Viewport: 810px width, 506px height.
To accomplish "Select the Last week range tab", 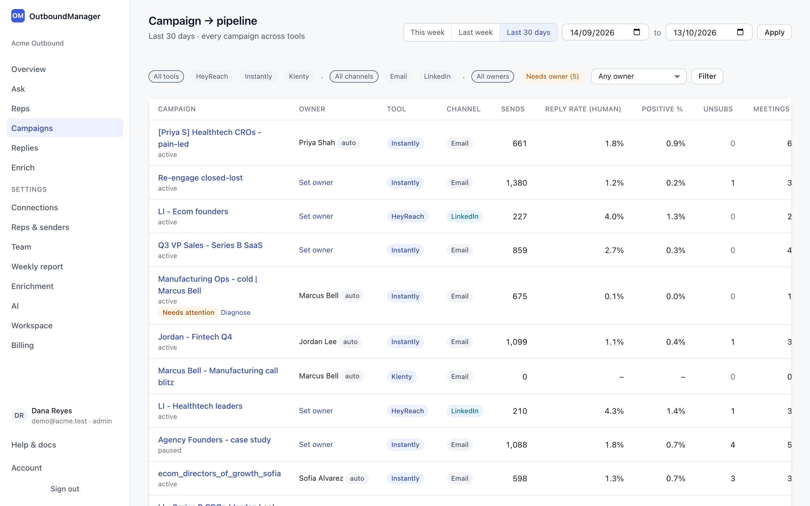I will [x=475, y=32].
